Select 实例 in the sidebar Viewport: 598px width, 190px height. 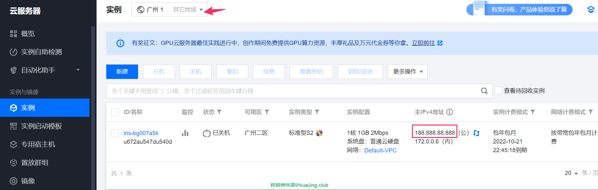coord(45,108)
